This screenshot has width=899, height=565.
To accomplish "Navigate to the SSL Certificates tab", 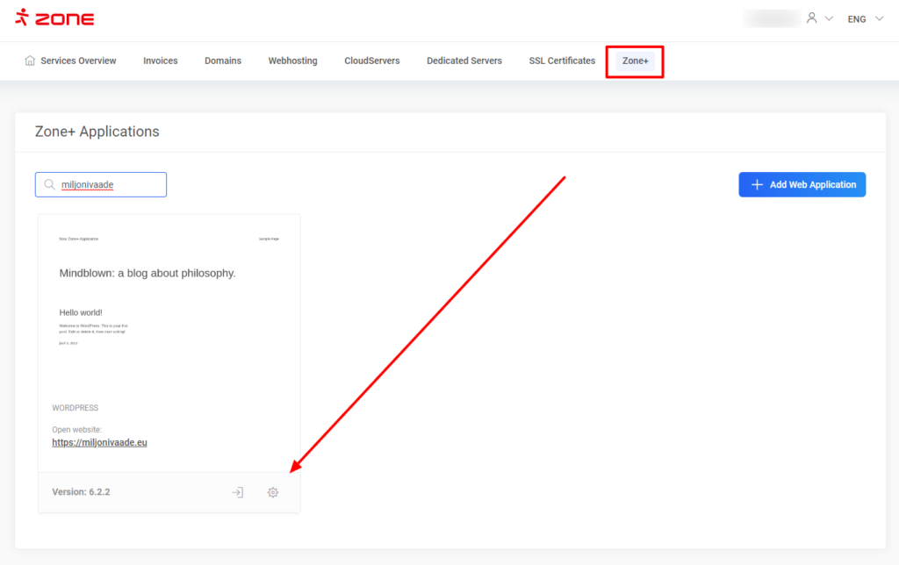I will point(562,61).
